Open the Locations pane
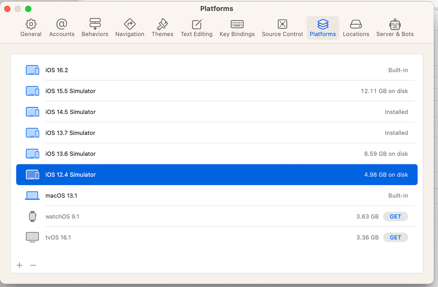Viewport: 438px width, 287px height. (x=356, y=27)
